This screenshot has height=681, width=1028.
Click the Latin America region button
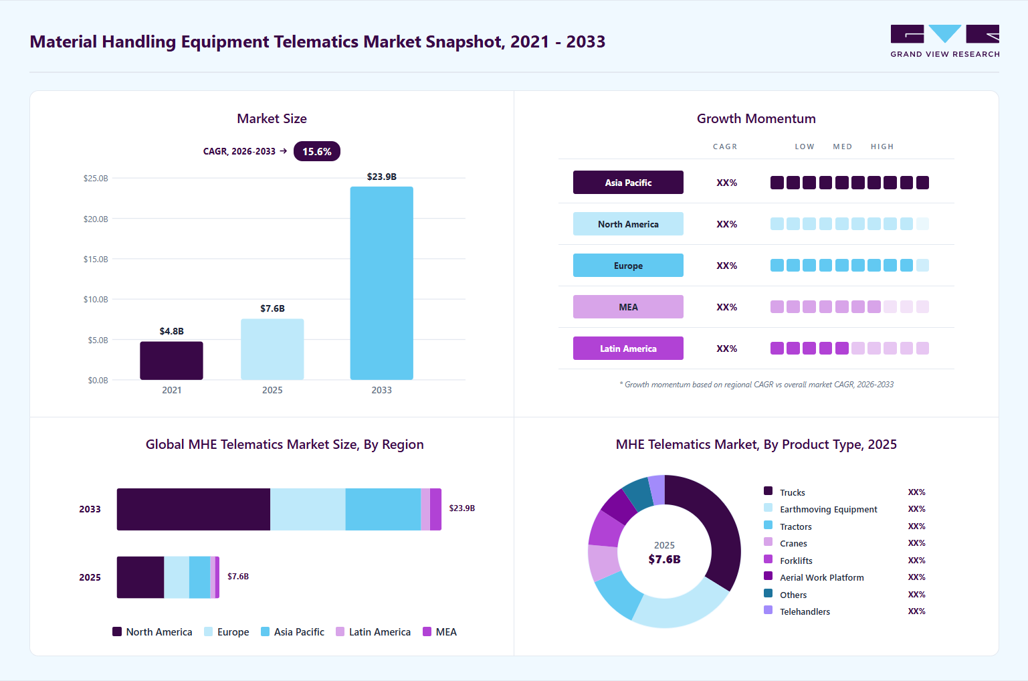(x=628, y=349)
